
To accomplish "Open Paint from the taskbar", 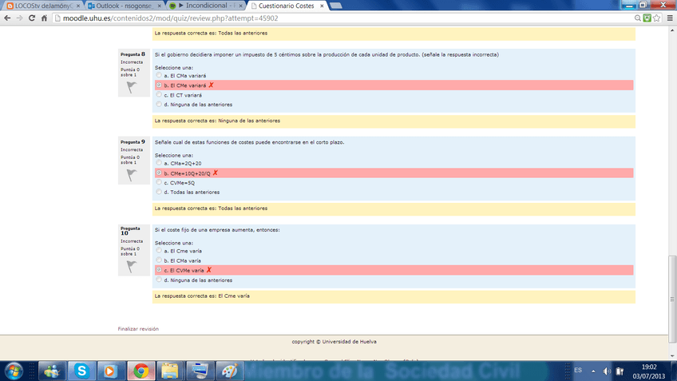I will (x=228, y=370).
